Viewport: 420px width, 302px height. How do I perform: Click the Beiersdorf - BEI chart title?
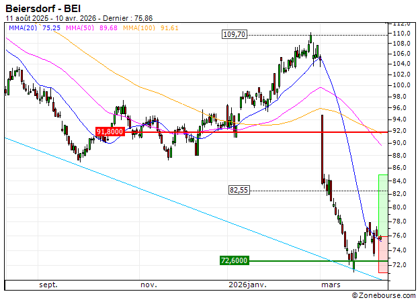43,8
